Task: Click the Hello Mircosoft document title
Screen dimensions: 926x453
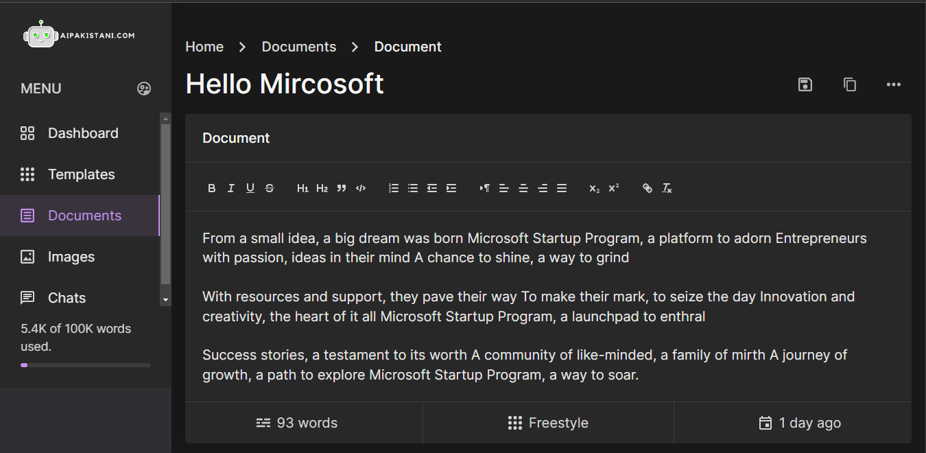Action: click(x=285, y=84)
